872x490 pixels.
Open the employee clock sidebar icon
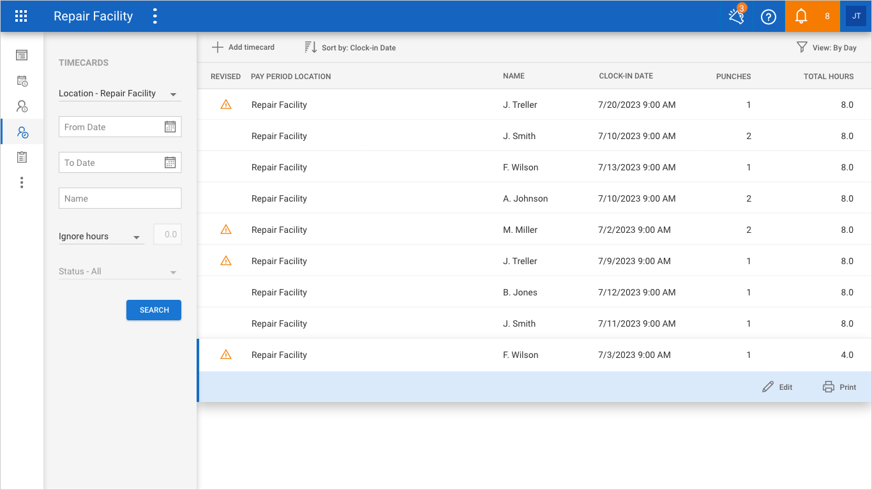(22, 107)
